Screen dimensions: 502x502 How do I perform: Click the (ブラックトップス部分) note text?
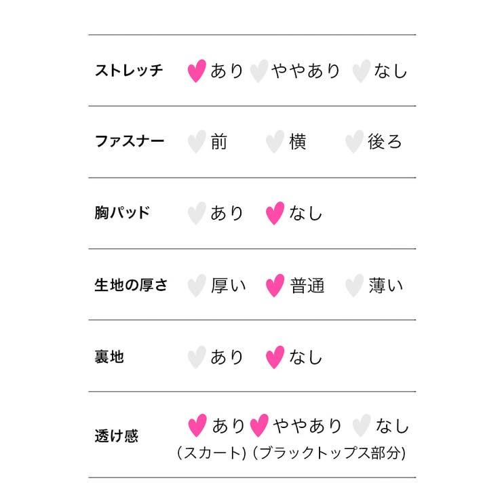tap(329, 453)
